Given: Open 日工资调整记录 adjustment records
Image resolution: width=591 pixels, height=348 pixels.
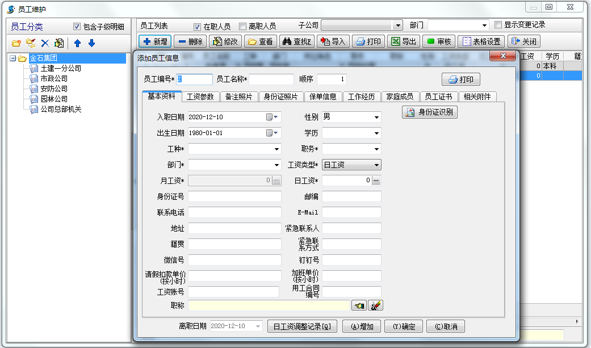Looking at the screenshot, I should [x=301, y=326].
